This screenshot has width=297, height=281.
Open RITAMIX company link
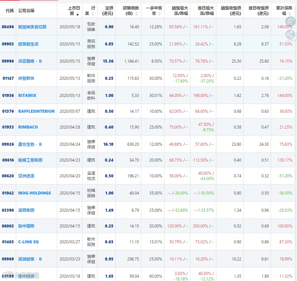(27, 96)
